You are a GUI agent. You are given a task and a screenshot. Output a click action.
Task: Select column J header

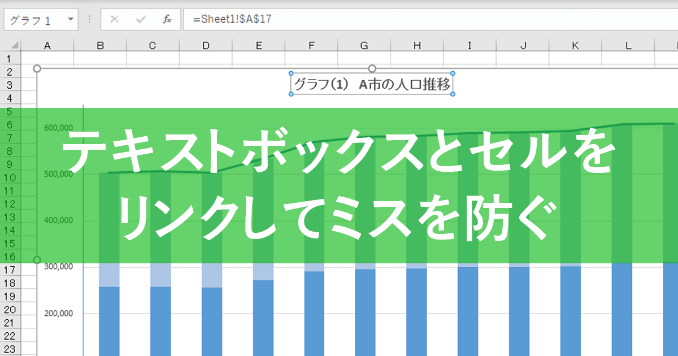coord(523,46)
